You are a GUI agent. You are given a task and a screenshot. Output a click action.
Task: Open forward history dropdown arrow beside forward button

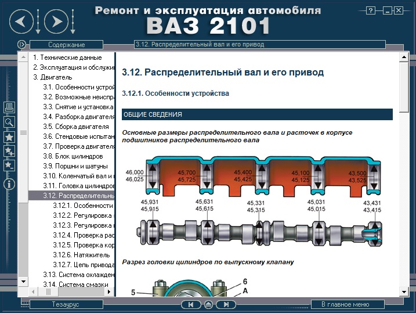(73, 21)
